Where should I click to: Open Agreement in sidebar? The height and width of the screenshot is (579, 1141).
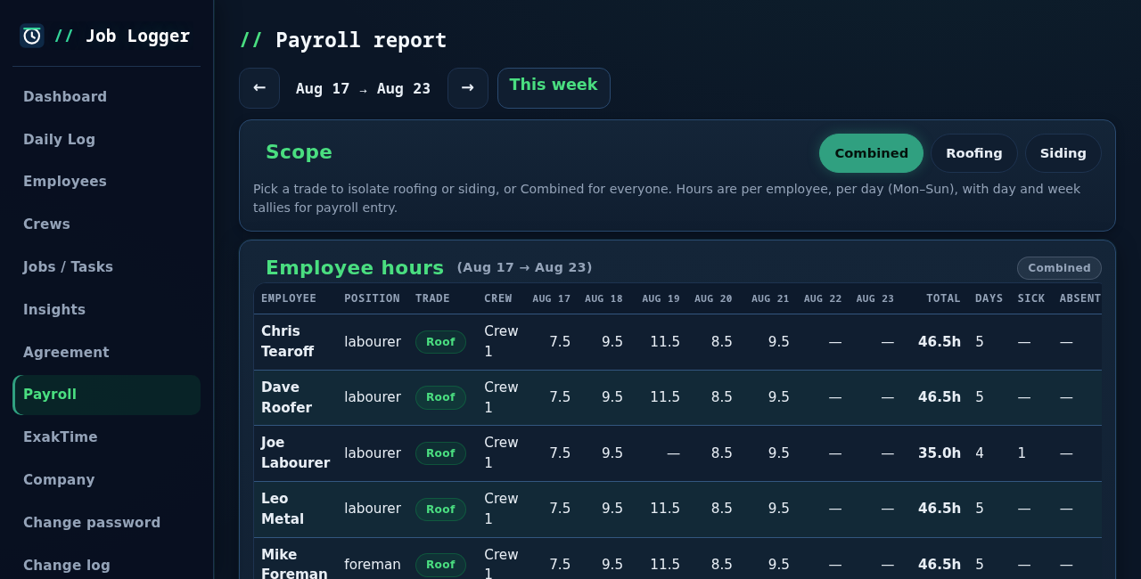106,353
